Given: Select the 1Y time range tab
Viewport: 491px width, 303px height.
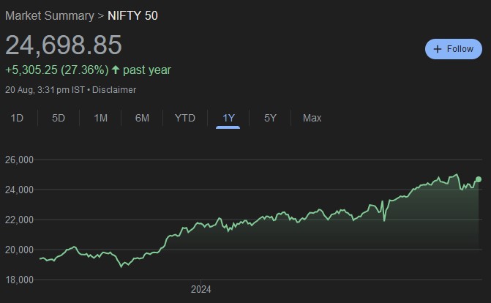Looking at the screenshot, I should point(228,118).
